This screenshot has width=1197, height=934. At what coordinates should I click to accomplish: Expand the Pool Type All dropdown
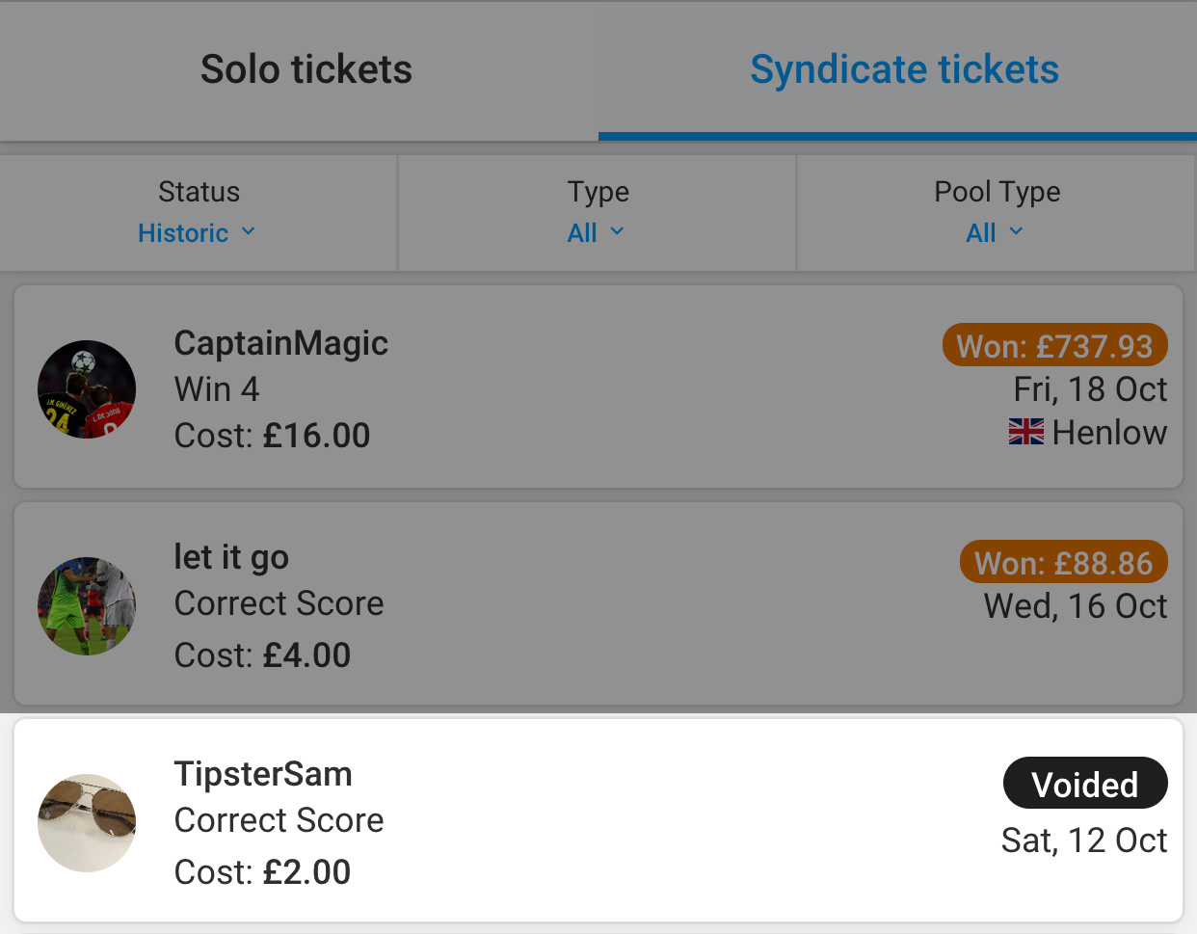click(981, 233)
